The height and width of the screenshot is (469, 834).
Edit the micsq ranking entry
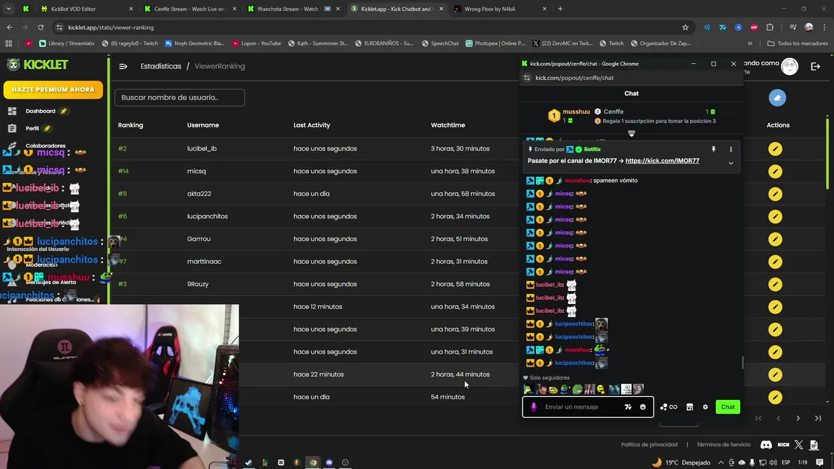pos(775,172)
